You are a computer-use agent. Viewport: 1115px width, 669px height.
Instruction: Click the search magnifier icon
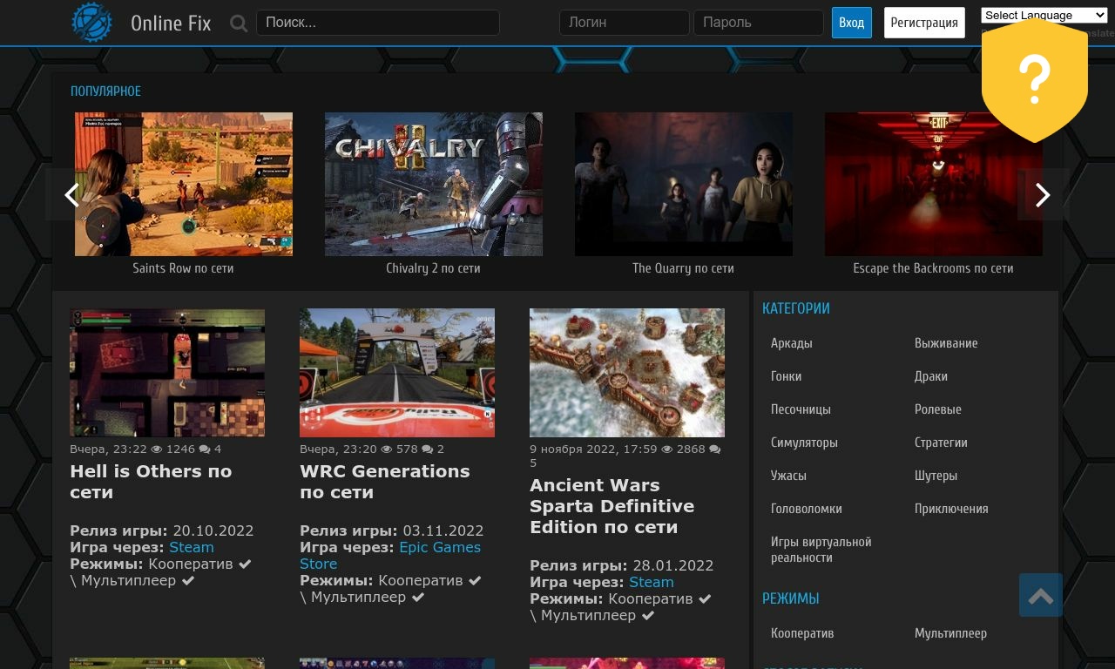click(239, 24)
